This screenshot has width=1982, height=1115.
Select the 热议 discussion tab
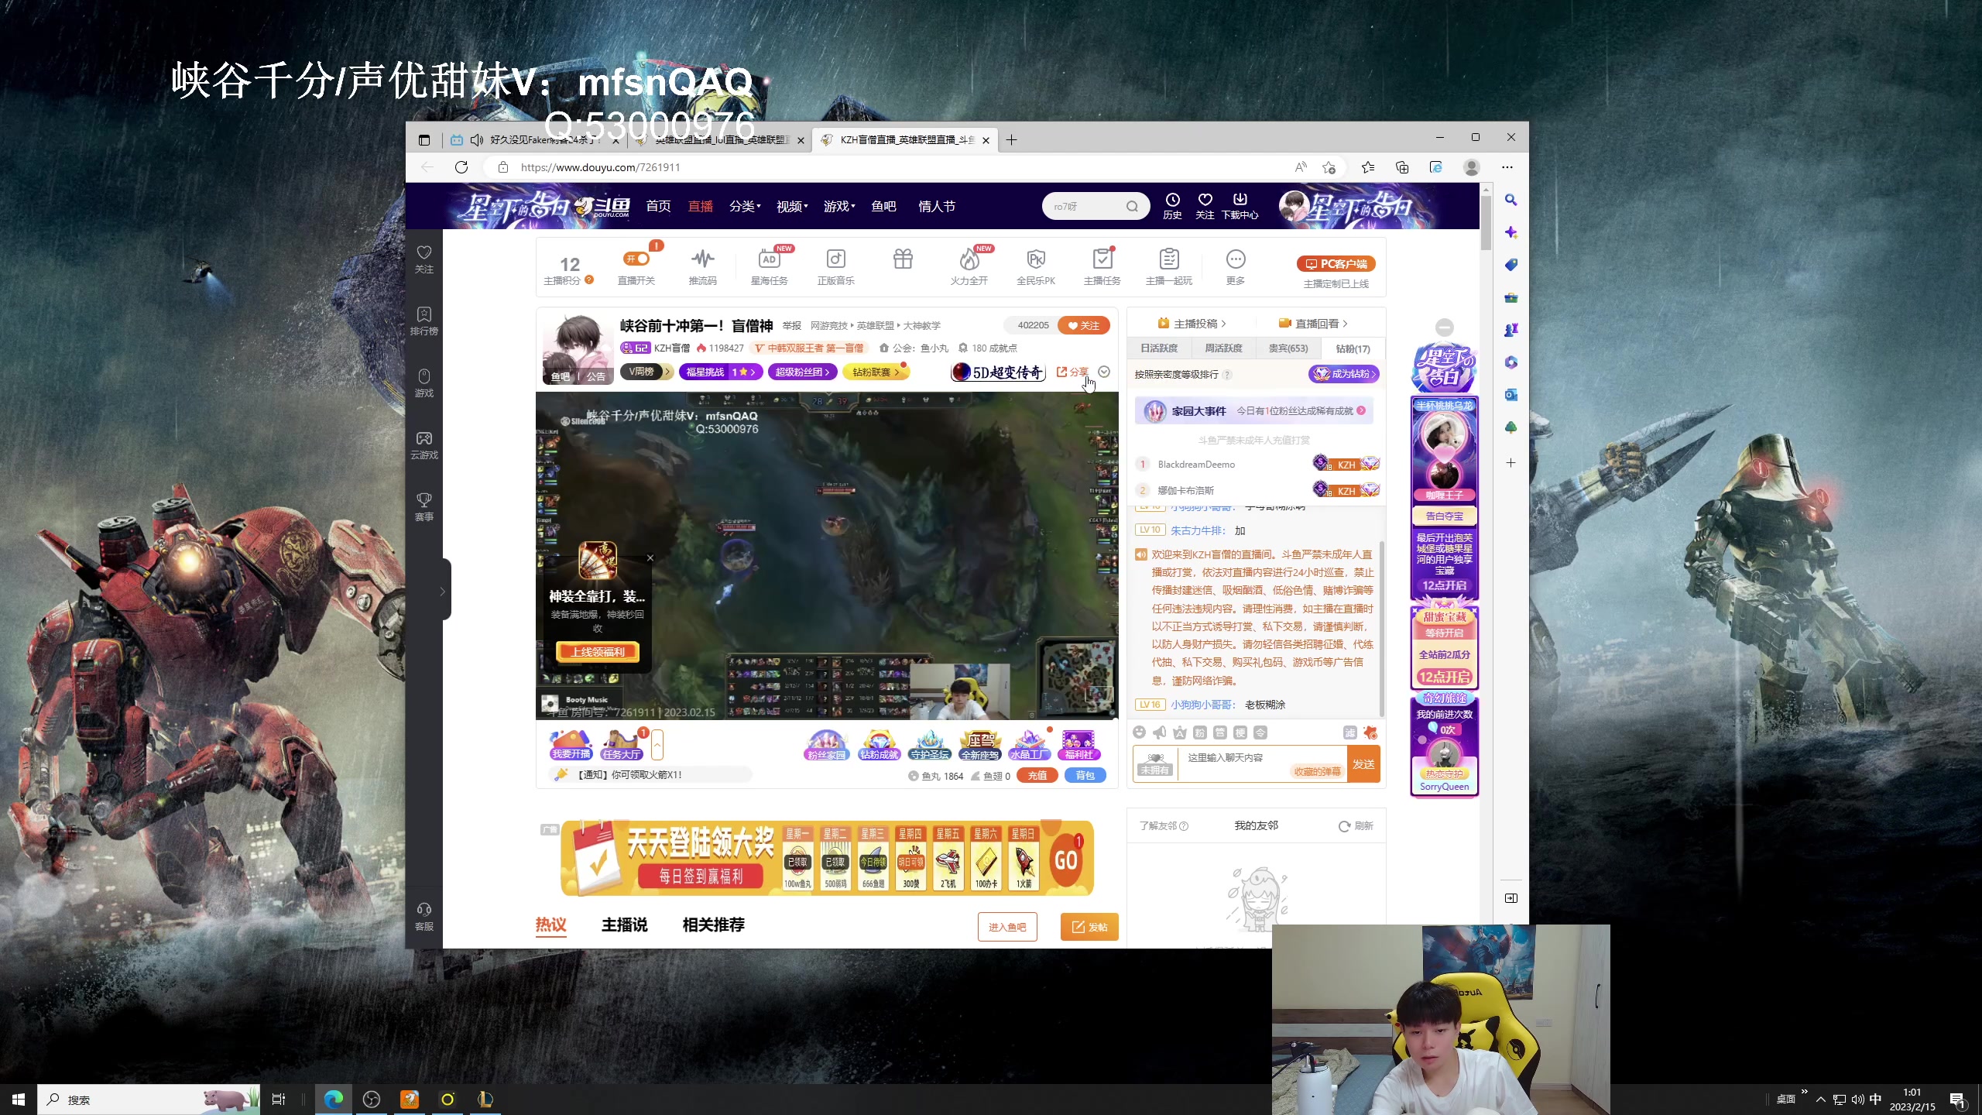(x=550, y=925)
